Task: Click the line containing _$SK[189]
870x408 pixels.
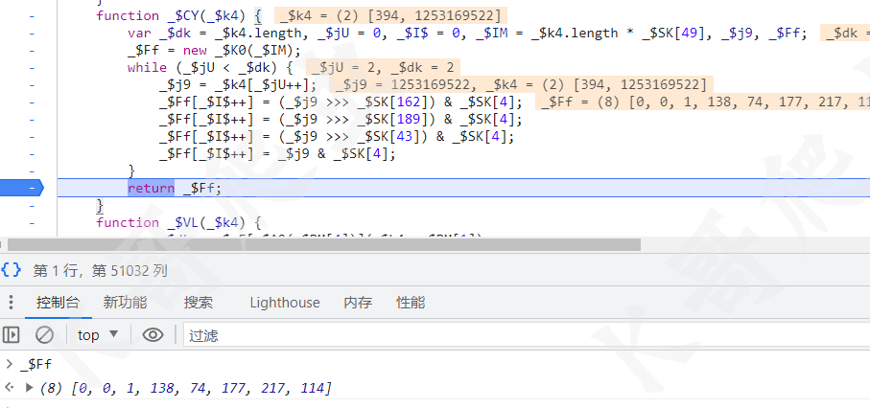Action: click(x=341, y=119)
